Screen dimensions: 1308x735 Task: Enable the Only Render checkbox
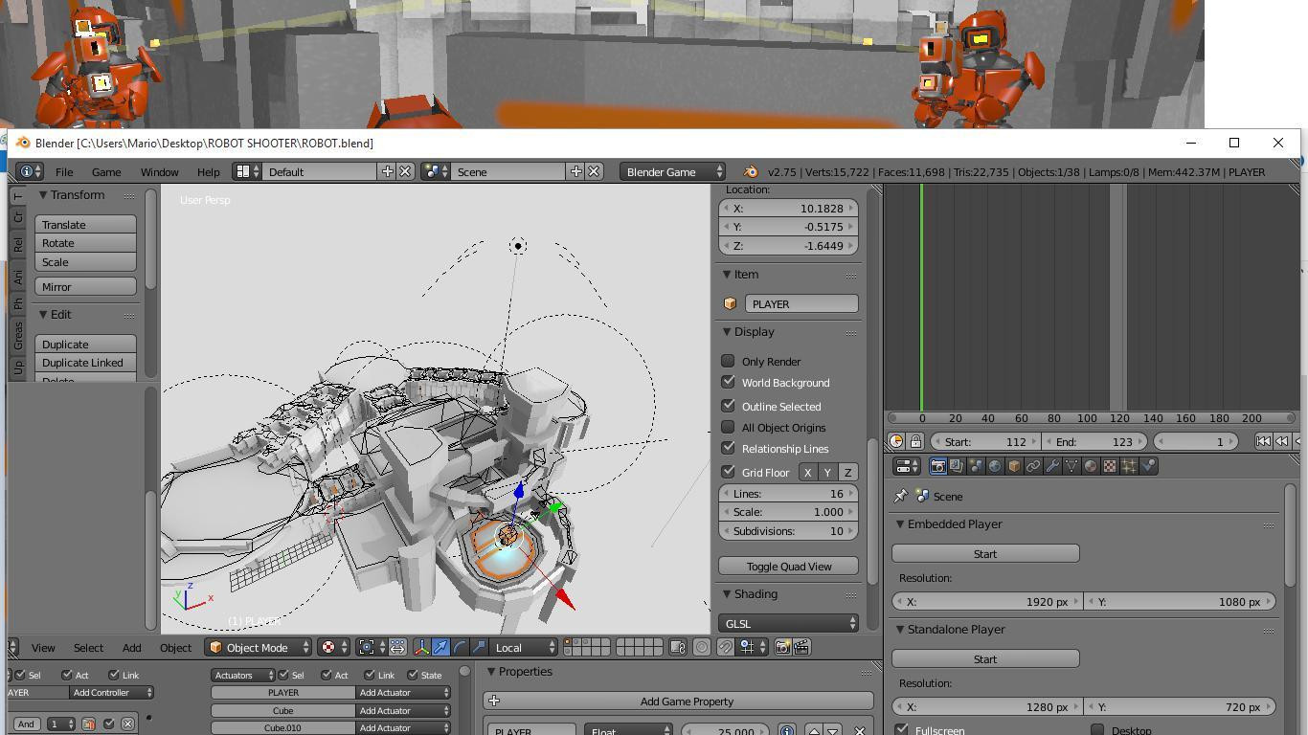pos(728,361)
